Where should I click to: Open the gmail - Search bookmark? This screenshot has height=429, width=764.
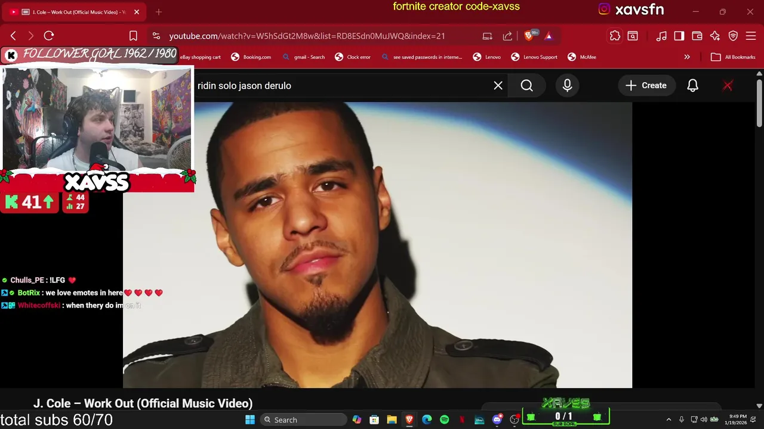click(x=303, y=57)
